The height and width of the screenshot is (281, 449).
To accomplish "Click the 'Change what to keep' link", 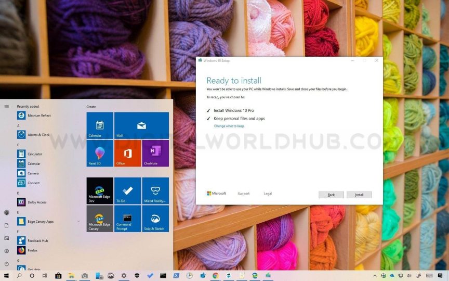I will (229, 126).
